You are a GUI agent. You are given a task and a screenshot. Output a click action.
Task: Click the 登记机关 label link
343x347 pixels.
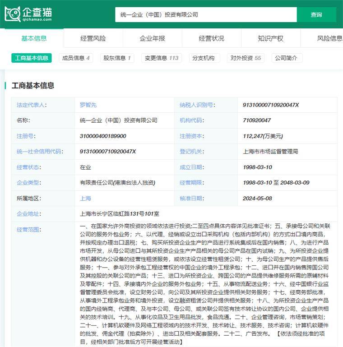point(191,151)
